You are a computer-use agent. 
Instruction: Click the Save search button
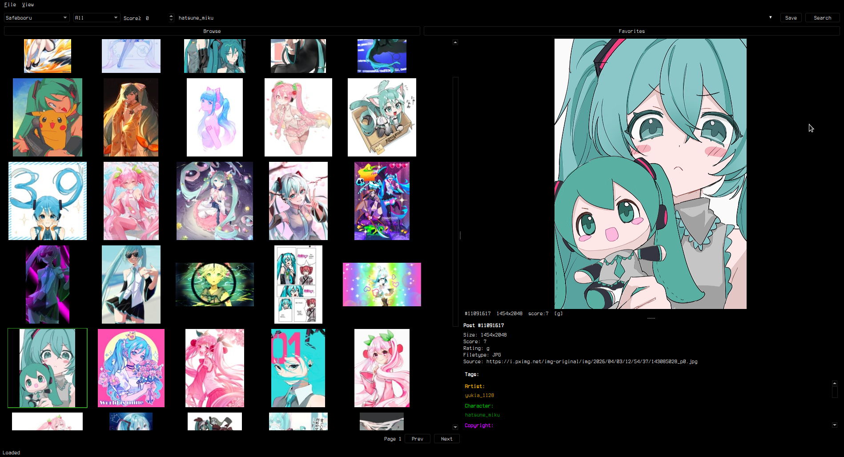point(791,17)
